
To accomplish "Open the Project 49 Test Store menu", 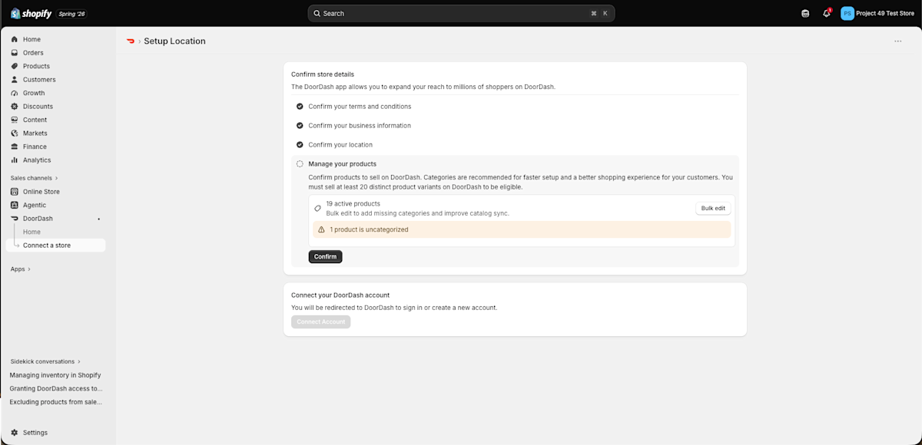I will pos(877,13).
